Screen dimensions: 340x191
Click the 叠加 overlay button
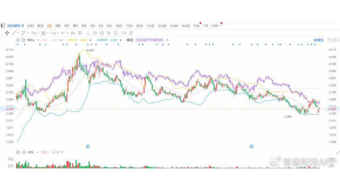130,40
